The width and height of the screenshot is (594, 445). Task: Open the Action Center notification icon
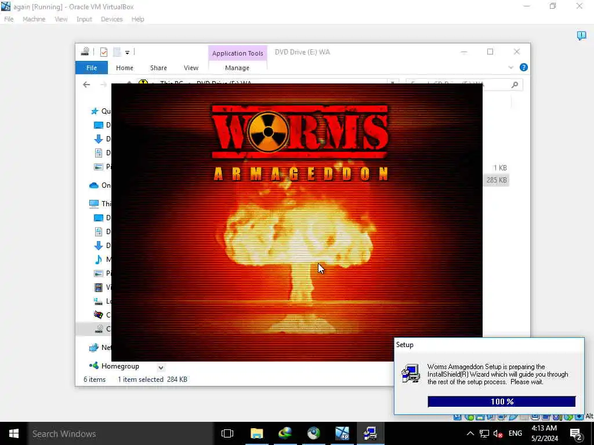pos(576,433)
